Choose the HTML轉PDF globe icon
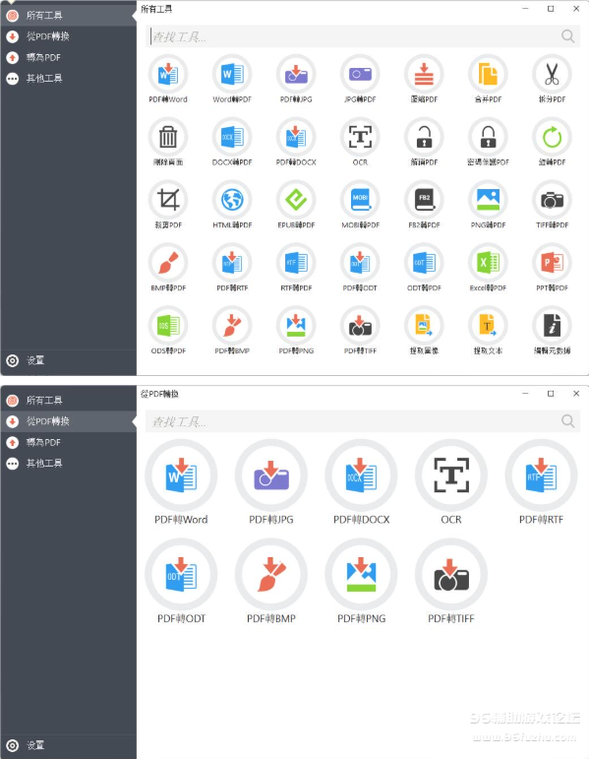The image size is (589, 759). (232, 200)
